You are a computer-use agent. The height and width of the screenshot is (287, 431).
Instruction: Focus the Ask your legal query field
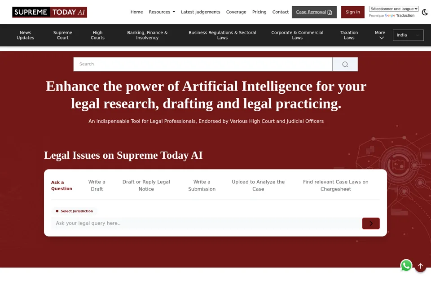click(207, 223)
